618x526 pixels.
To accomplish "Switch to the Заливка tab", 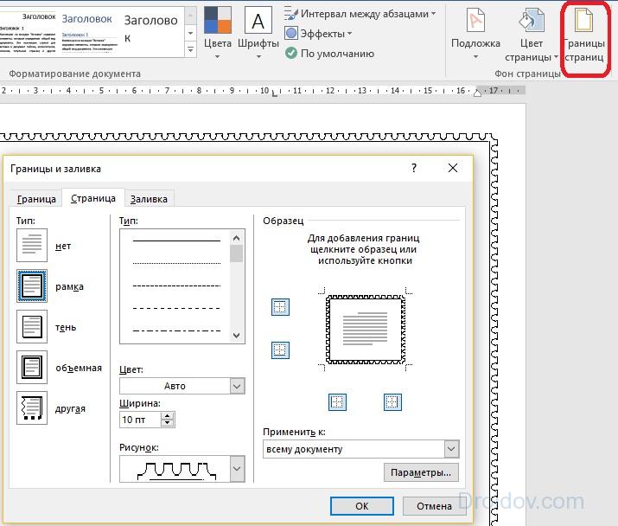I will click(149, 199).
